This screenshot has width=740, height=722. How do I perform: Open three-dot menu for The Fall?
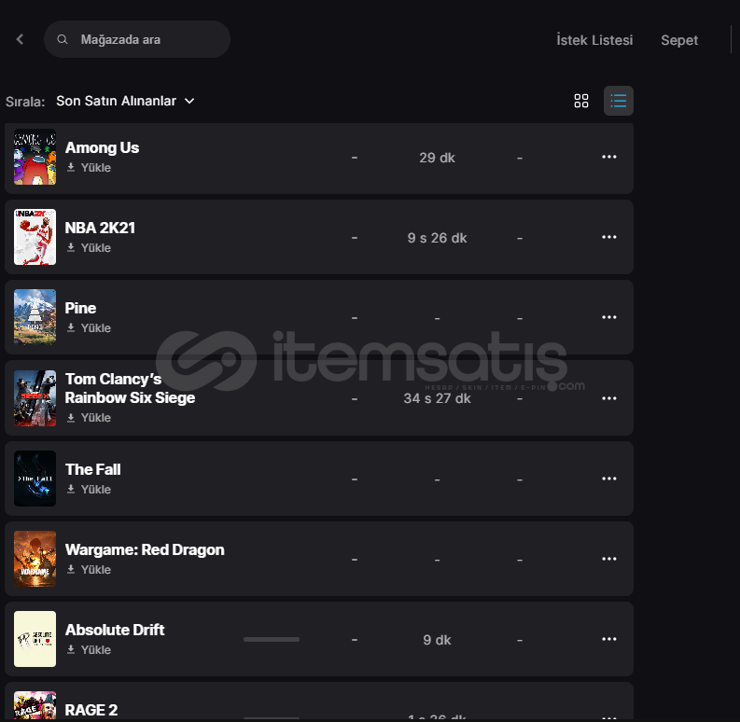click(x=608, y=479)
